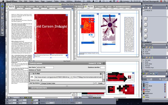Image resolution: width=168 pixels, height=105 pixels.
Task: Open the Table menu
Action: point(56,1)
